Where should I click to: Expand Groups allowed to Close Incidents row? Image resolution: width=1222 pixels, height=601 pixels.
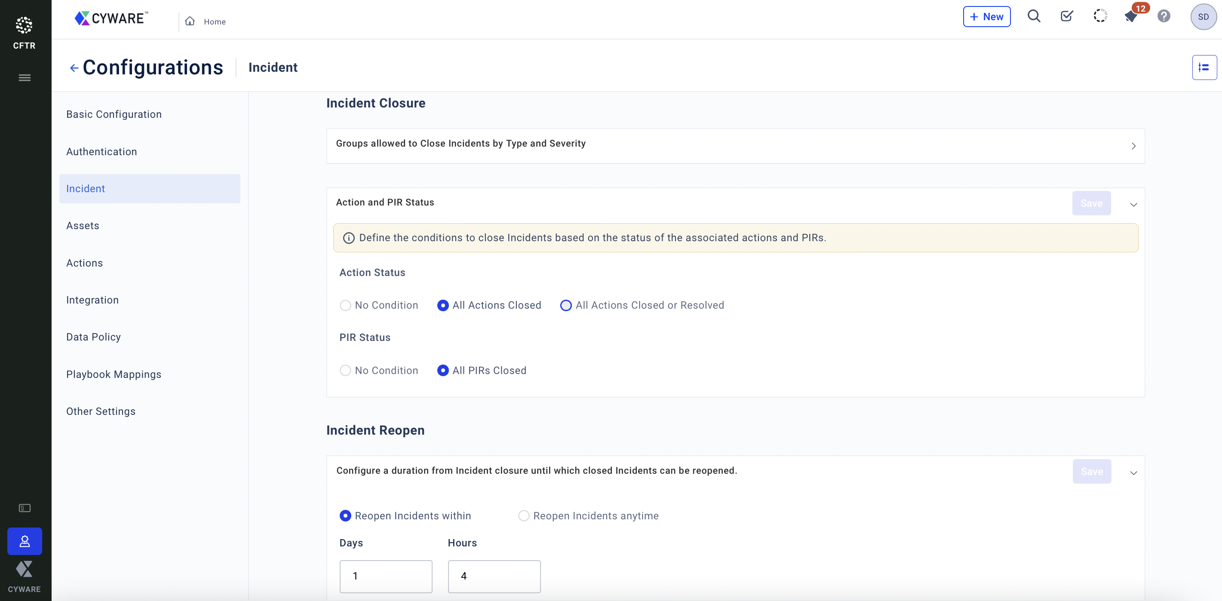point(1133,146)
